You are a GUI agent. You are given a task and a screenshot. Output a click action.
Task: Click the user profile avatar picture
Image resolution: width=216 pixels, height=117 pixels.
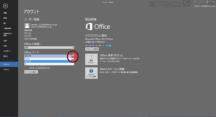pos(27,25)
